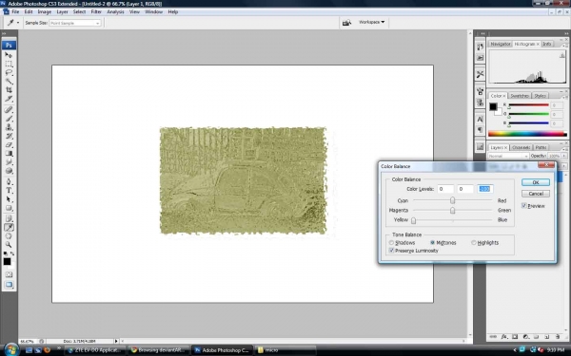Viewport: 571px width, 356px height.
Task: Open the status bar document info arrow
Action: pyautogui.click(x=116, y=341)
